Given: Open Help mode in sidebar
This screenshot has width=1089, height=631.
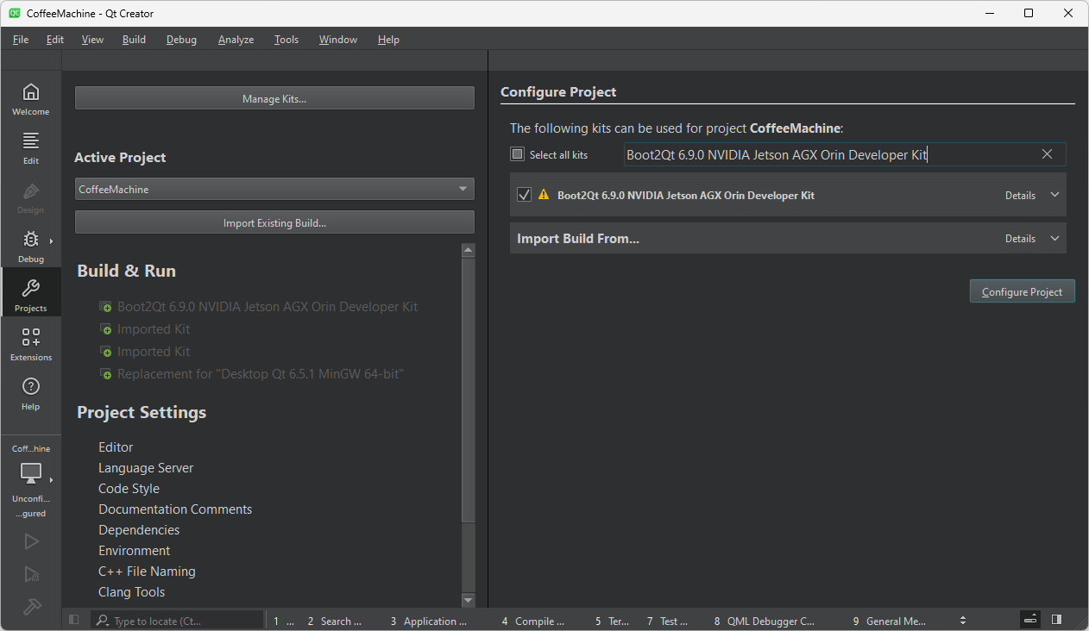Looking at the screenshot, I should pyautogui.click(x=30, y=394).
